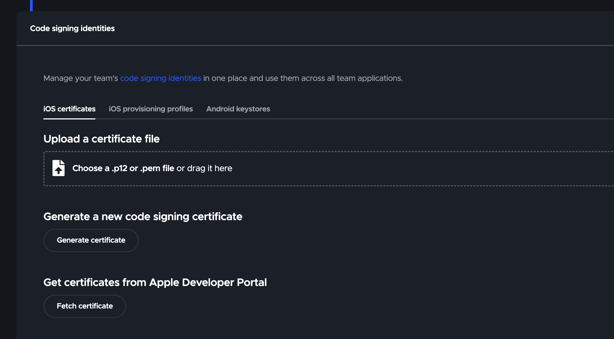
Task: Select the Android keystores tab
Action: pyautogui.click(x=238, y=109)
